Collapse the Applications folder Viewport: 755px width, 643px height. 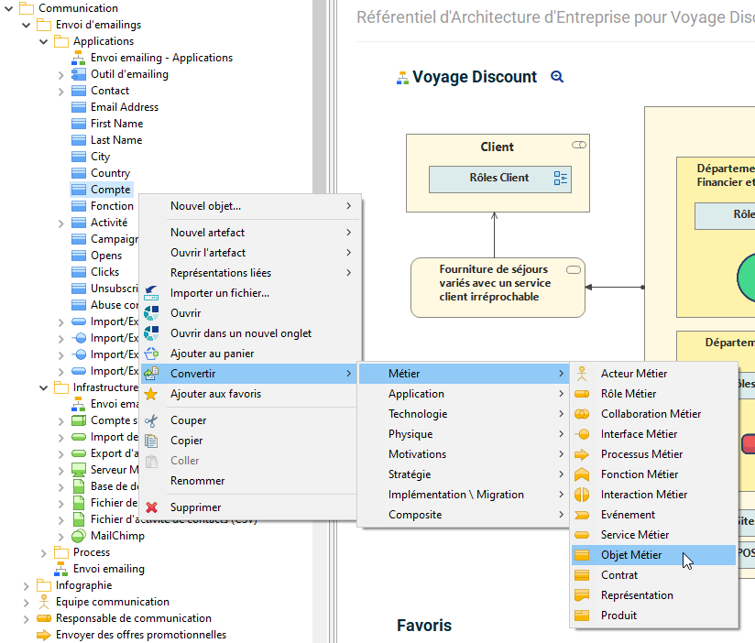43,42
